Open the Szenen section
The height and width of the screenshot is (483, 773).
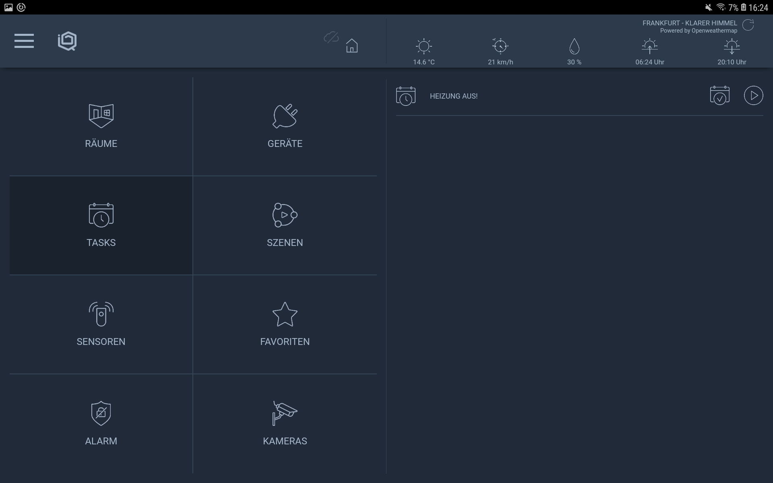[285, 225]
